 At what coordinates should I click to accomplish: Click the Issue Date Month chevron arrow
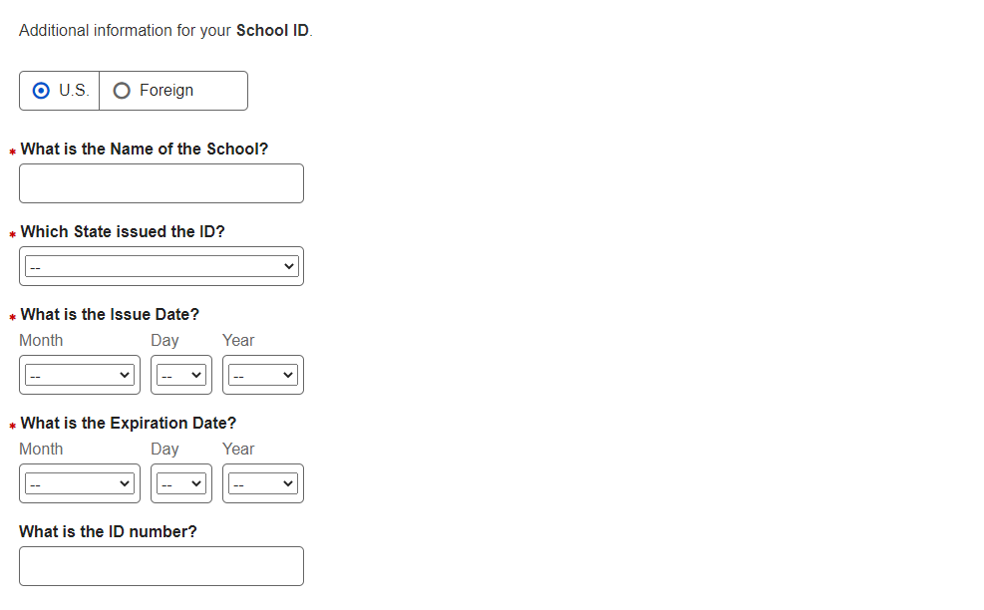pyautogui.click(x=125, y=375)
